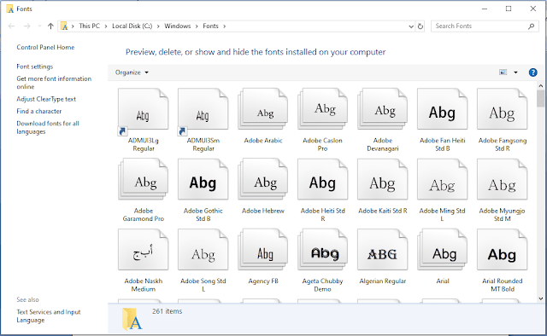The height and width of the screenshot is (336, 547).
Task: Click the change view icon
Action: point(503,72)
